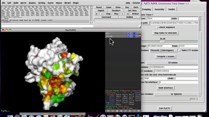Step back one frame in viewer playback bar
The height and width of the screenshot is (117, 209).
[113, 111]
